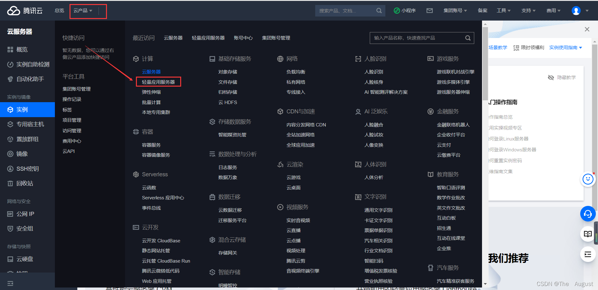Select 实例 in the sidebar
598x290 pixels.
[27, 110]
